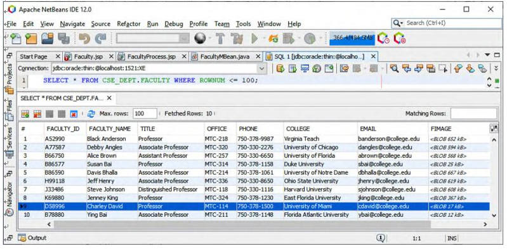Run garbage collection via memory bar
This screenshot has width=507, height=249.
coord(352,39)
